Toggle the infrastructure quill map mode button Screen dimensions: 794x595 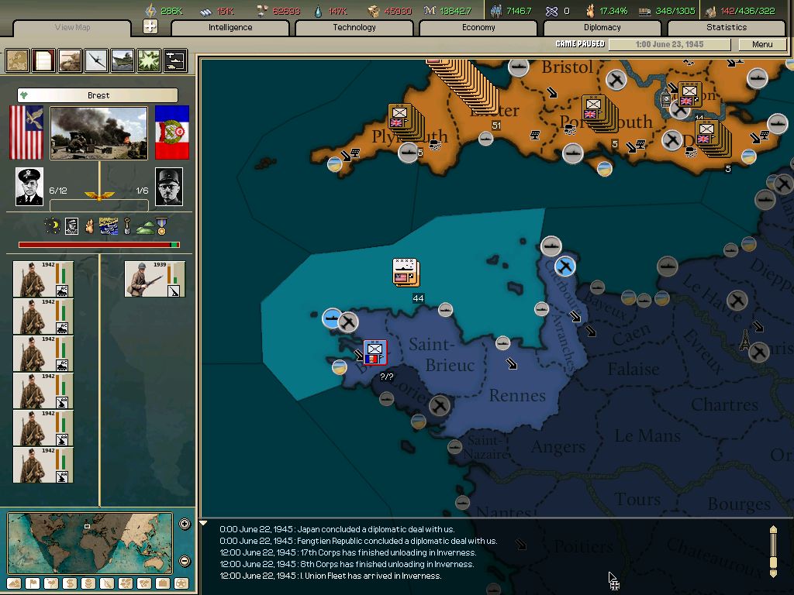(x=106, y=585)
